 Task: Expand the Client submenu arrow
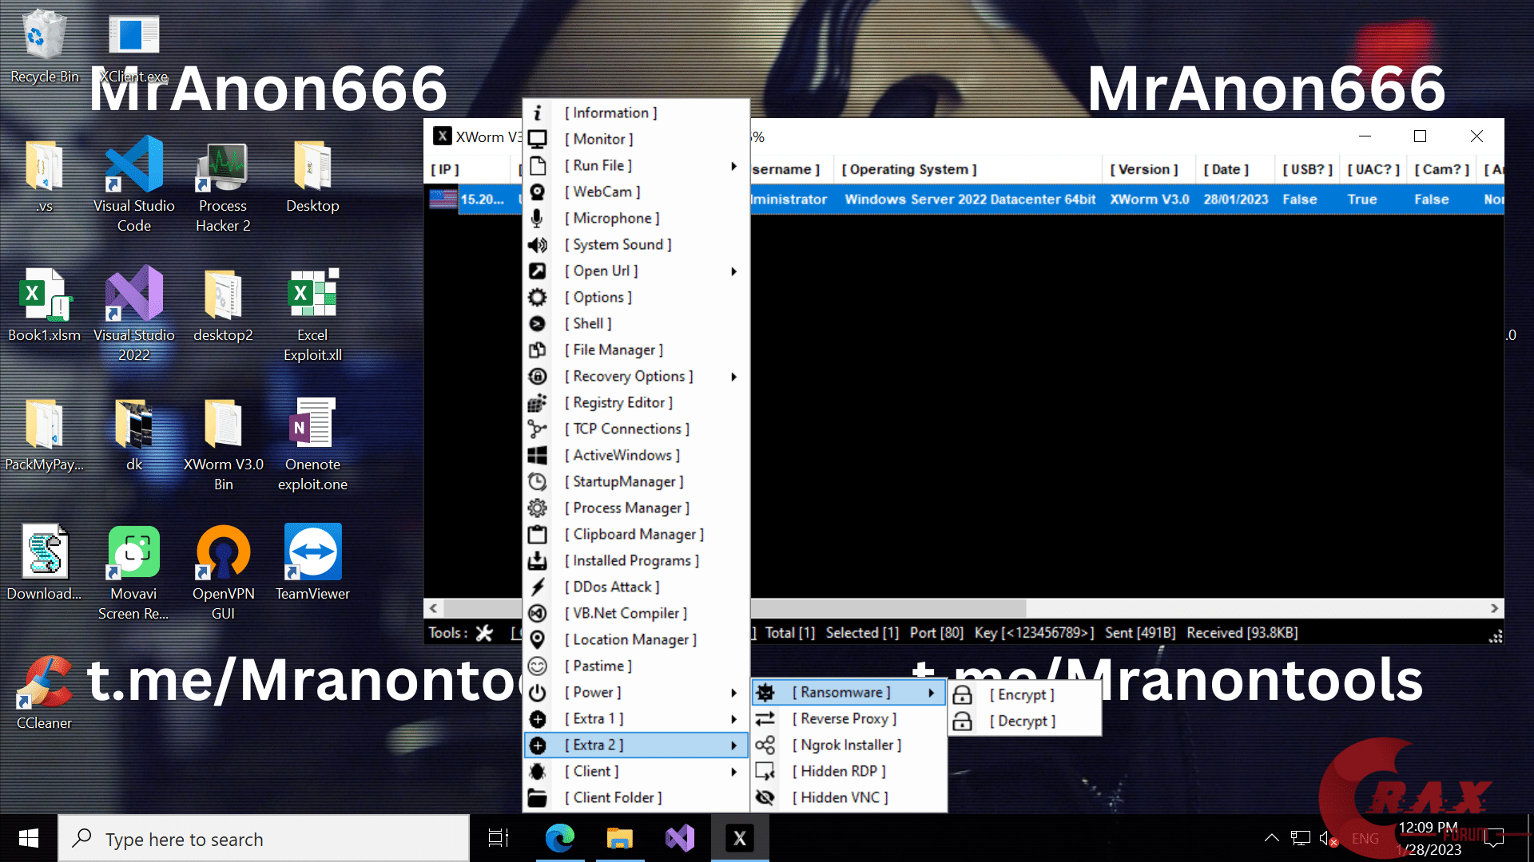click(x=733, y=772)
